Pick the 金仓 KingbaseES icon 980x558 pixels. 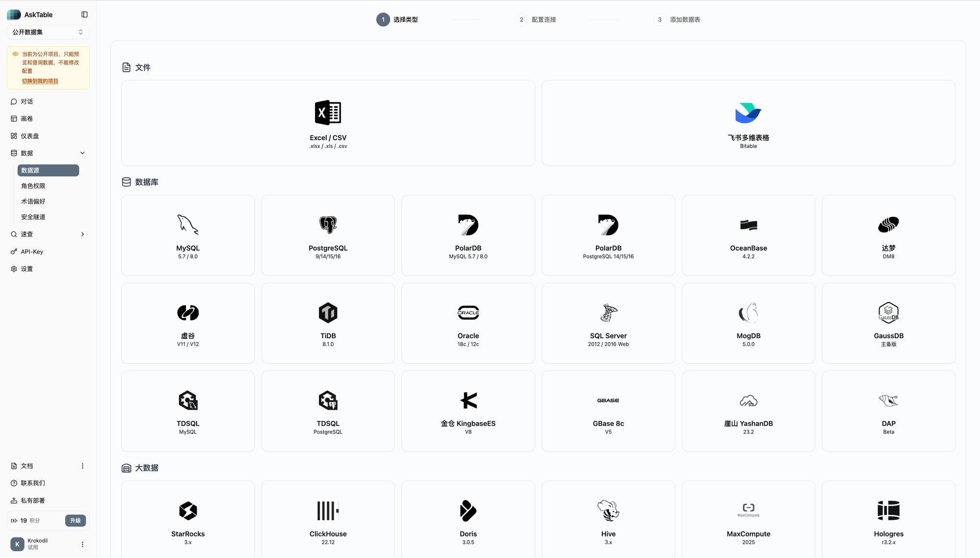click(x=468, y=400)
